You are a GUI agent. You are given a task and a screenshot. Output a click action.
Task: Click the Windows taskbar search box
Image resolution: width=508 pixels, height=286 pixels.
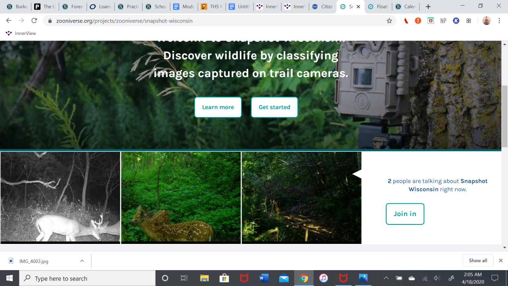(x=87, y=278)
